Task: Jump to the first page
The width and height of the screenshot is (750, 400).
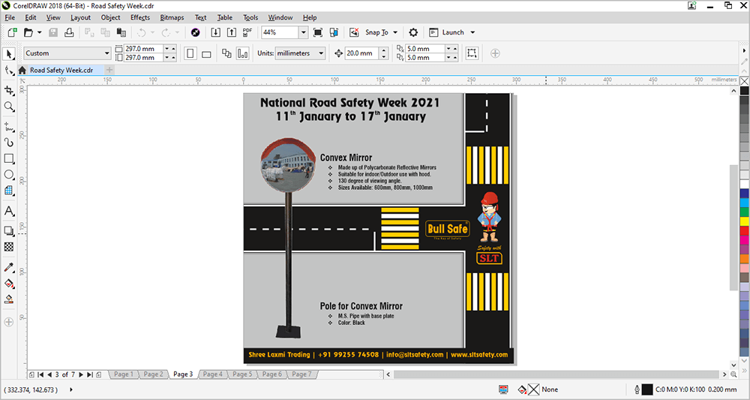Action: [x=40, y=374]
